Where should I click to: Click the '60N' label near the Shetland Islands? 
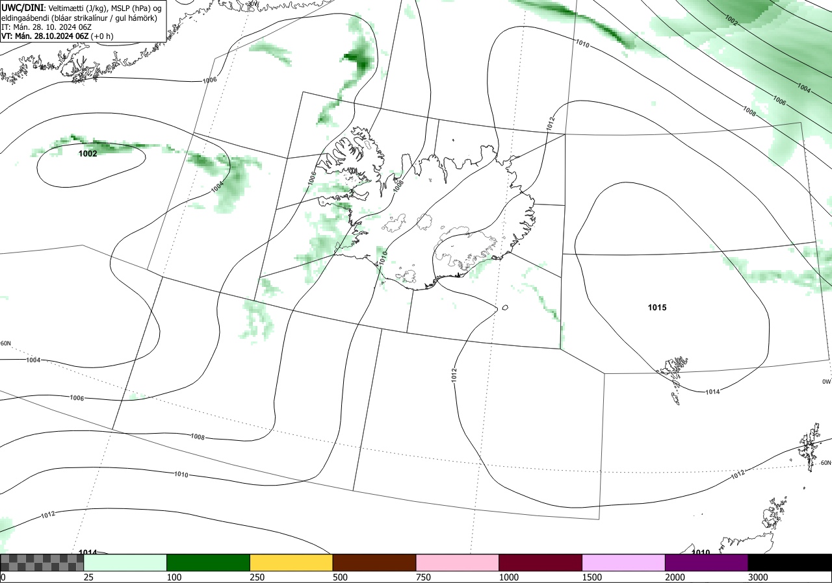825,463
